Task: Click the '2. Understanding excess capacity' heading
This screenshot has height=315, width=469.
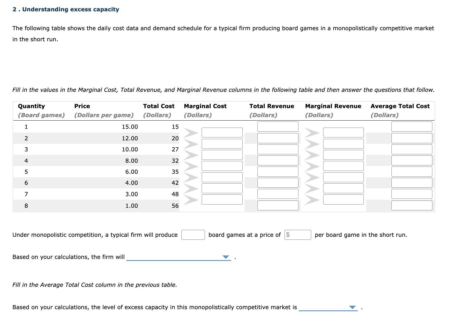Action: tap(65, 9)
